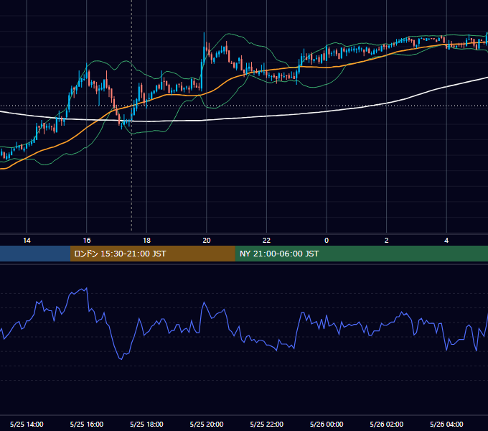Click the 5/25 18:00 date label
Screen dimensions: 488x431
(146, 424)
